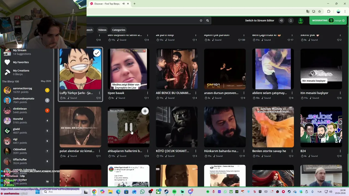Open a new browser tab

pyautogui.click(x=134, y=4)
